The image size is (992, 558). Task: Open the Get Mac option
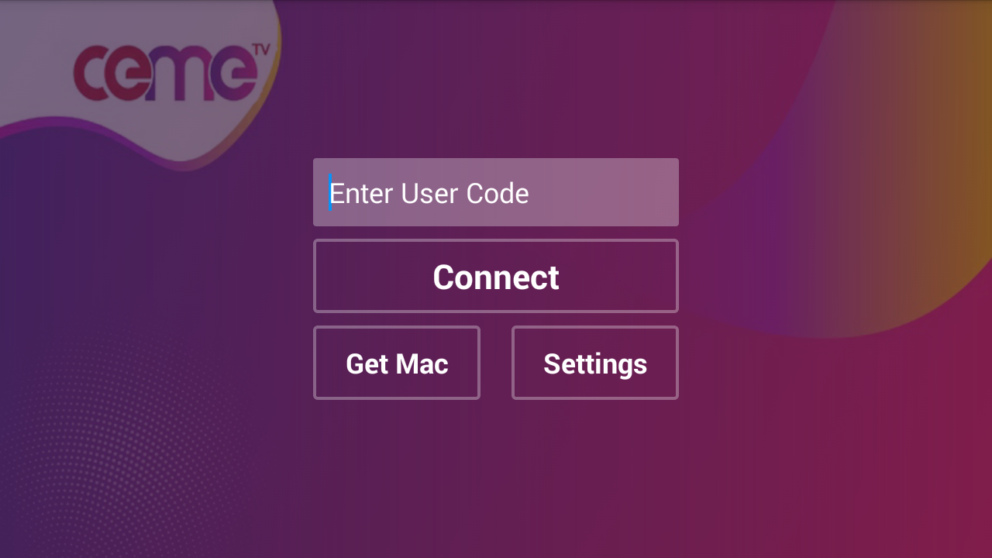(x=397, y=363)
